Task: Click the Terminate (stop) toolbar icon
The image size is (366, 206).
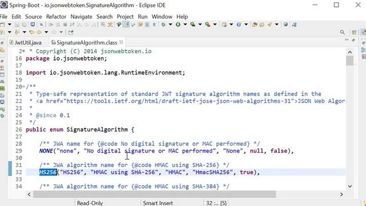Action: tap(65, 25)
